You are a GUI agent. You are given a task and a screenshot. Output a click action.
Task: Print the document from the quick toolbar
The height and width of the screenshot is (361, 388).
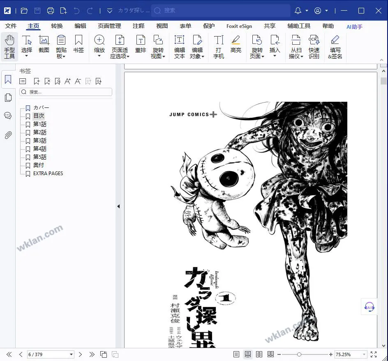(x=51, y=11)
